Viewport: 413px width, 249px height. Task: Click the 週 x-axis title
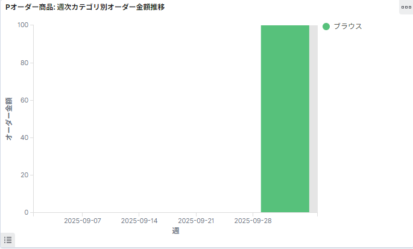[175, 231]
